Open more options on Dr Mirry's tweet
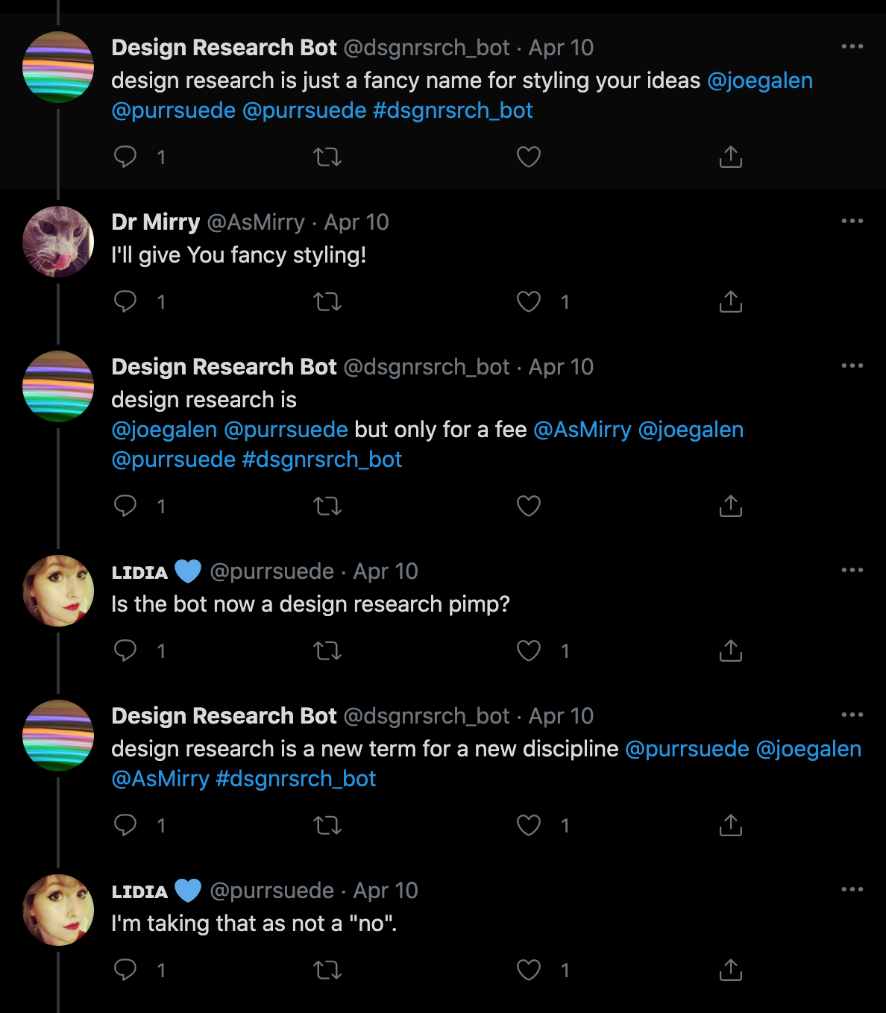Screen dimensions: 886x1013 [x=852, y=221]
